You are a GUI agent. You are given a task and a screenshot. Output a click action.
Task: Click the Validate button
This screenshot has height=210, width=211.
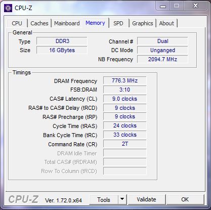pyautogui.click(x=146, y=199)
